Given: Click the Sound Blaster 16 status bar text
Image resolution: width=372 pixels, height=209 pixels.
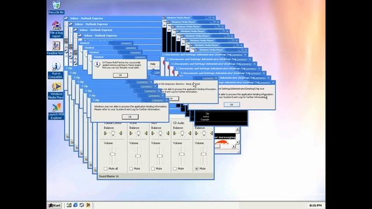Looking at the screenshot, I should pyautogui.click(x=109, y=176).
